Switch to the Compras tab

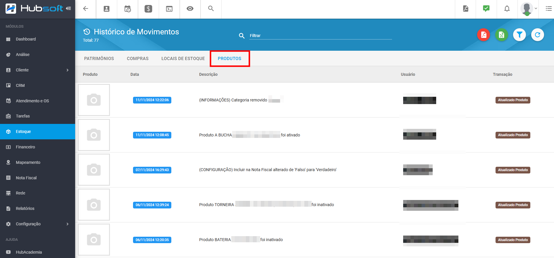138,59
